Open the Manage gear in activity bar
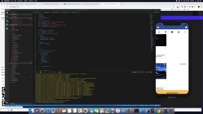The width and height of the screenshot is (203, 114). coord(7,103)
